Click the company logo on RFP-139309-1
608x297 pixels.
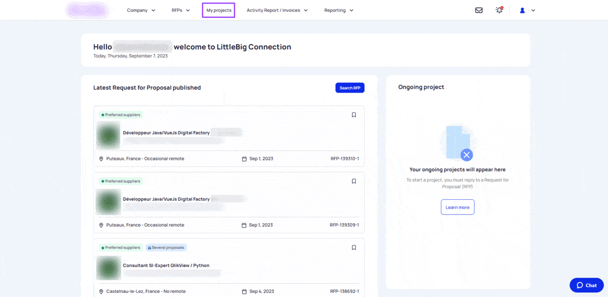coord(108,202)
